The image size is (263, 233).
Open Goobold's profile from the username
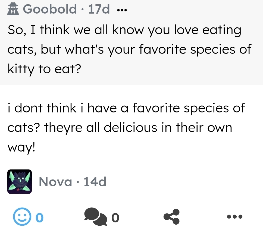pos(50,9)
